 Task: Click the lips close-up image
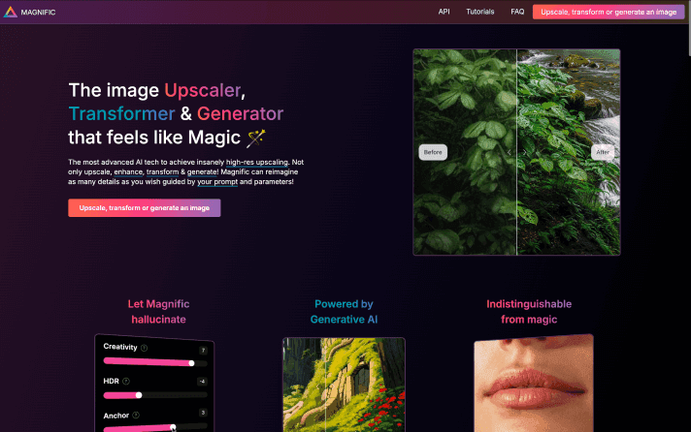click(x=534, y=384)
